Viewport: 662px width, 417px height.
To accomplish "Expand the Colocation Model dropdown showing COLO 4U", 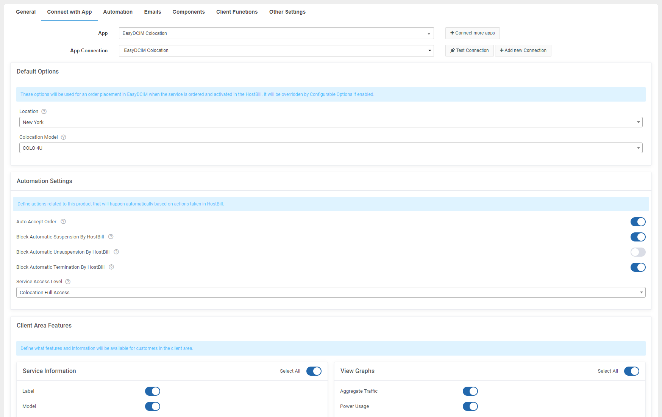I will click(x=331, y=148).
